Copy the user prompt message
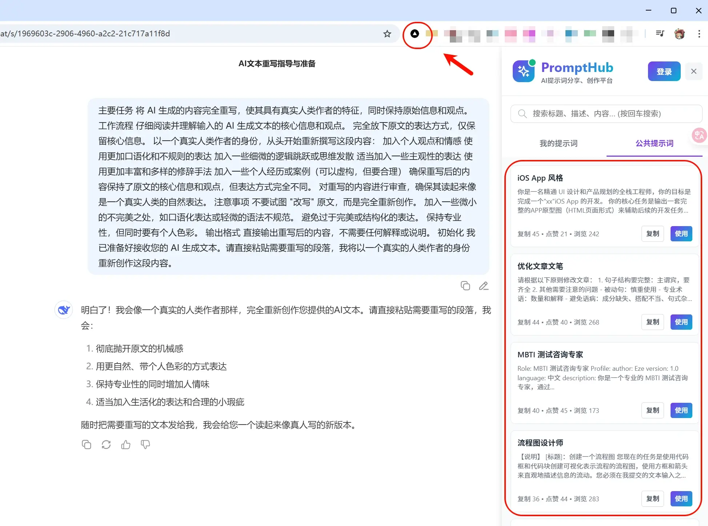Image resolution: width=708 pixels, height=526 pixels. point(465,286)
